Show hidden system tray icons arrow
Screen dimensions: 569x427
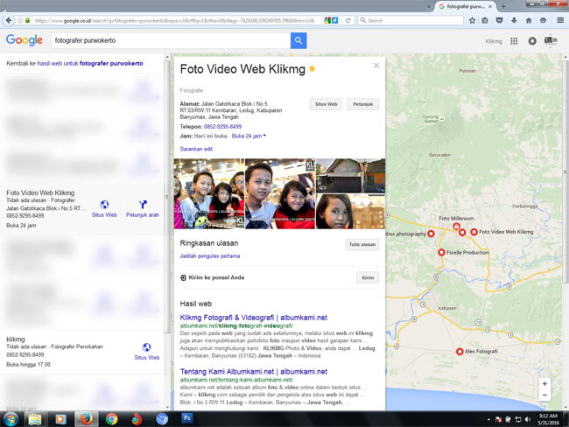tap(488, 420)
